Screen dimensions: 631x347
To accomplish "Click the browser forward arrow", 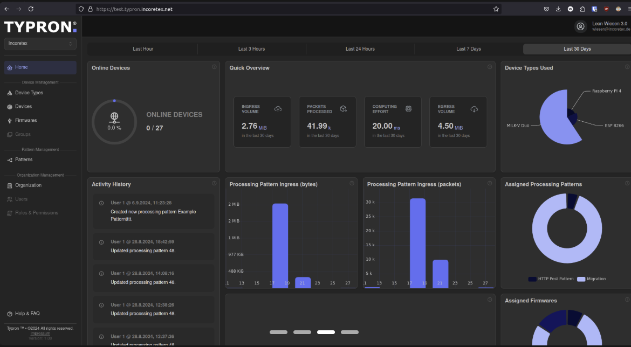I will 19,9.
